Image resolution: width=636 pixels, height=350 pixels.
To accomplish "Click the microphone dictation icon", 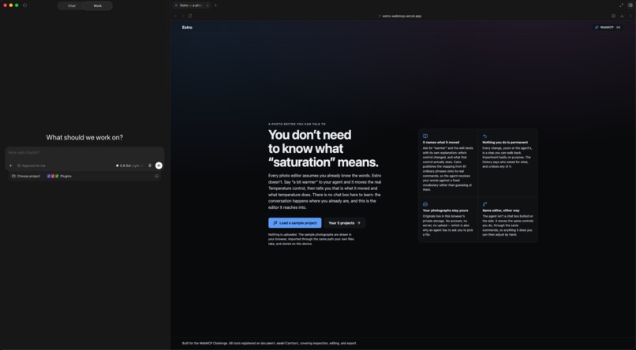I will [x=150, y=166].
